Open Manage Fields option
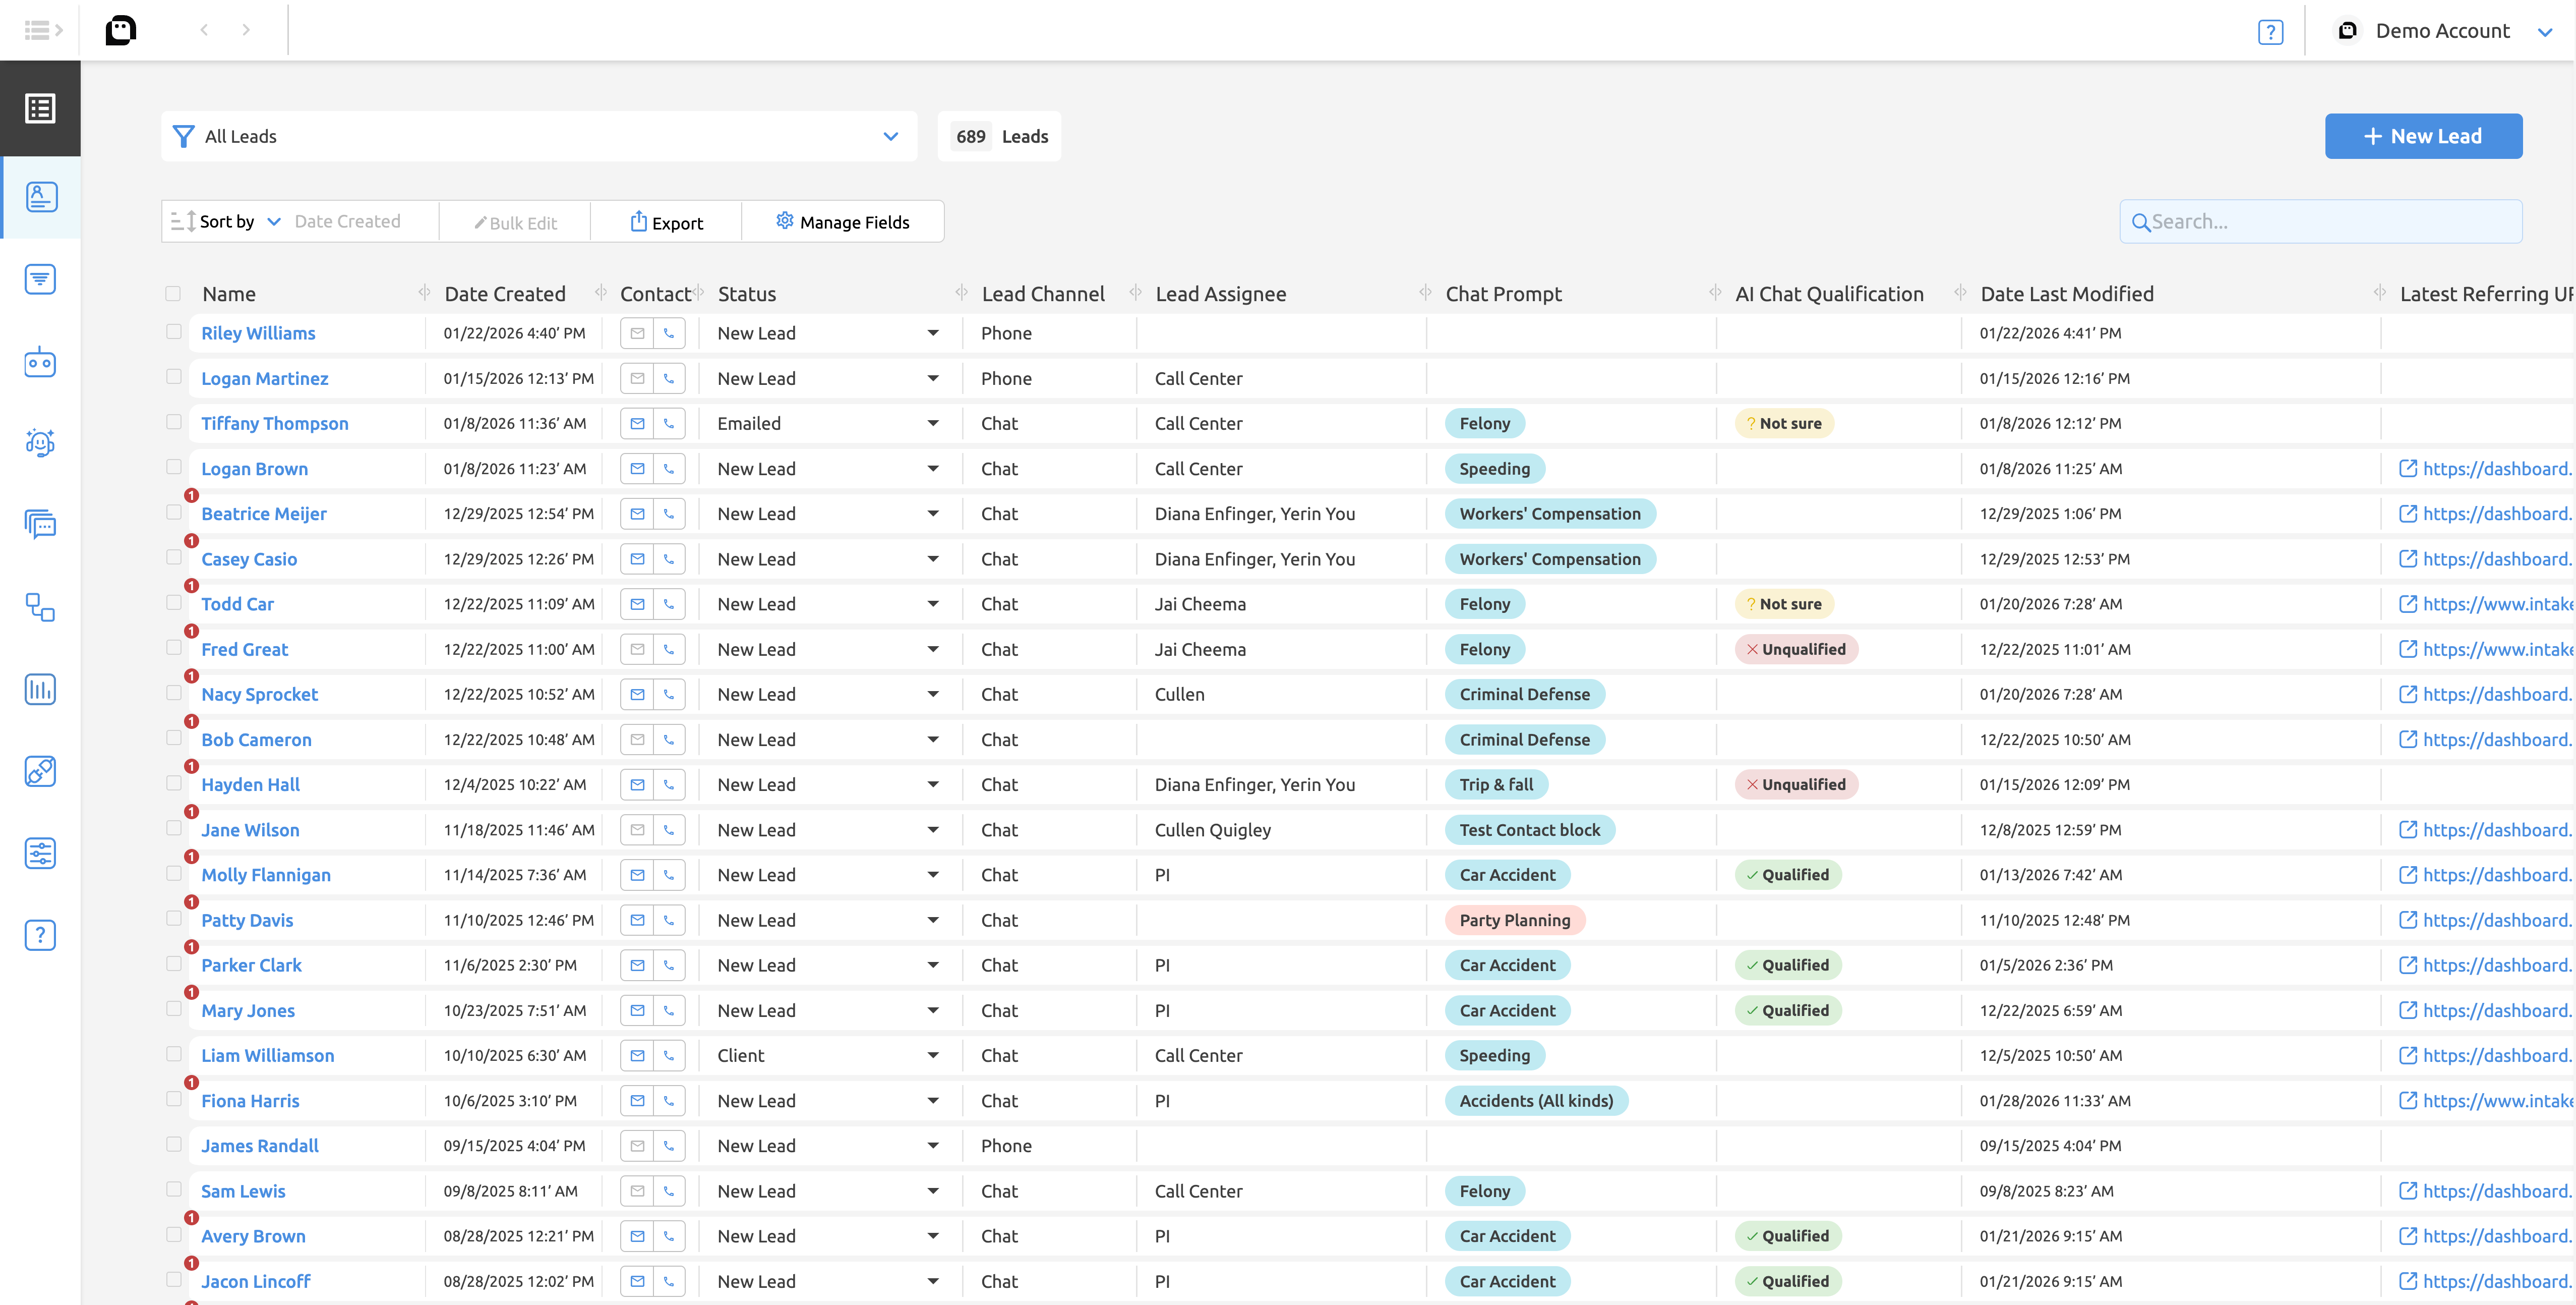 pyautogui.click(x=843, y=222)
